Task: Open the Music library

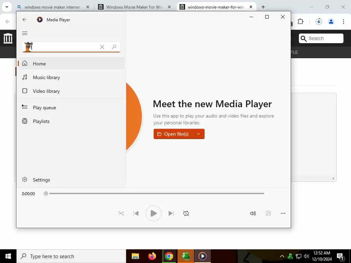Action: [71, 77]
